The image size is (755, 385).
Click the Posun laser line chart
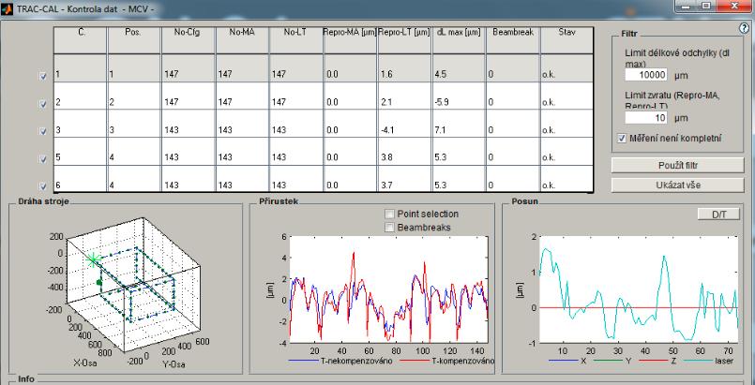click(639, 289)
